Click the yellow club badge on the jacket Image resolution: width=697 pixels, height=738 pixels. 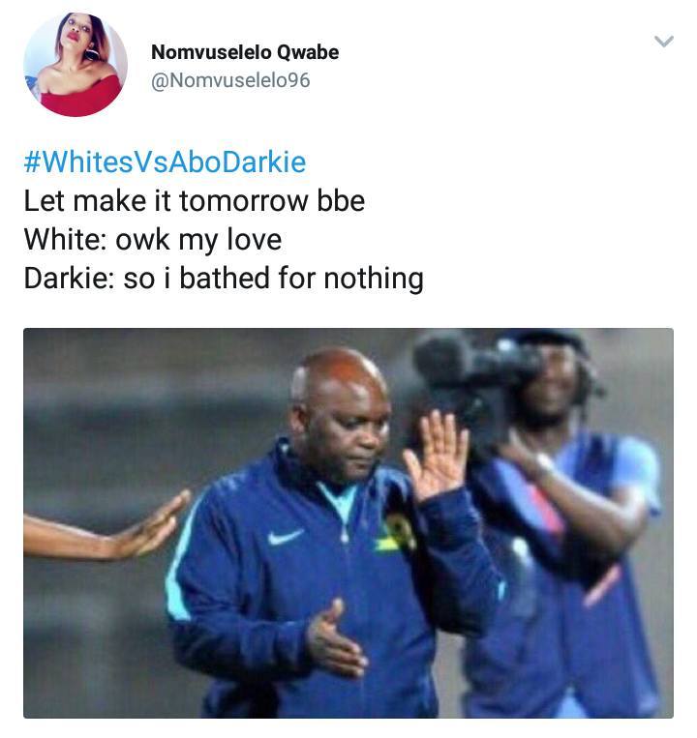396,532
